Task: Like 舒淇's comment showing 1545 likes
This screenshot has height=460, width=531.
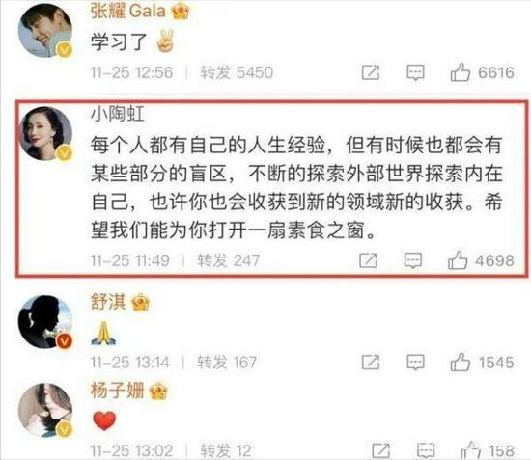Action: coord(461,363)
